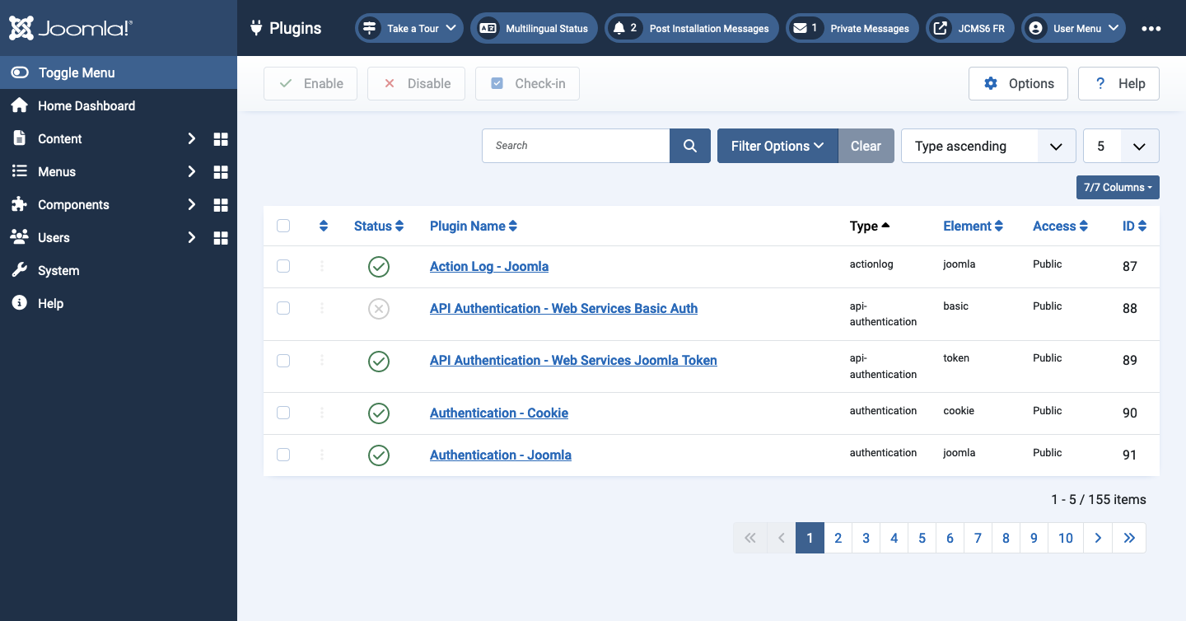This screenshot has height=621, width=1186.
Task: Expand the Components menu chevron
Action: [191, 205]
